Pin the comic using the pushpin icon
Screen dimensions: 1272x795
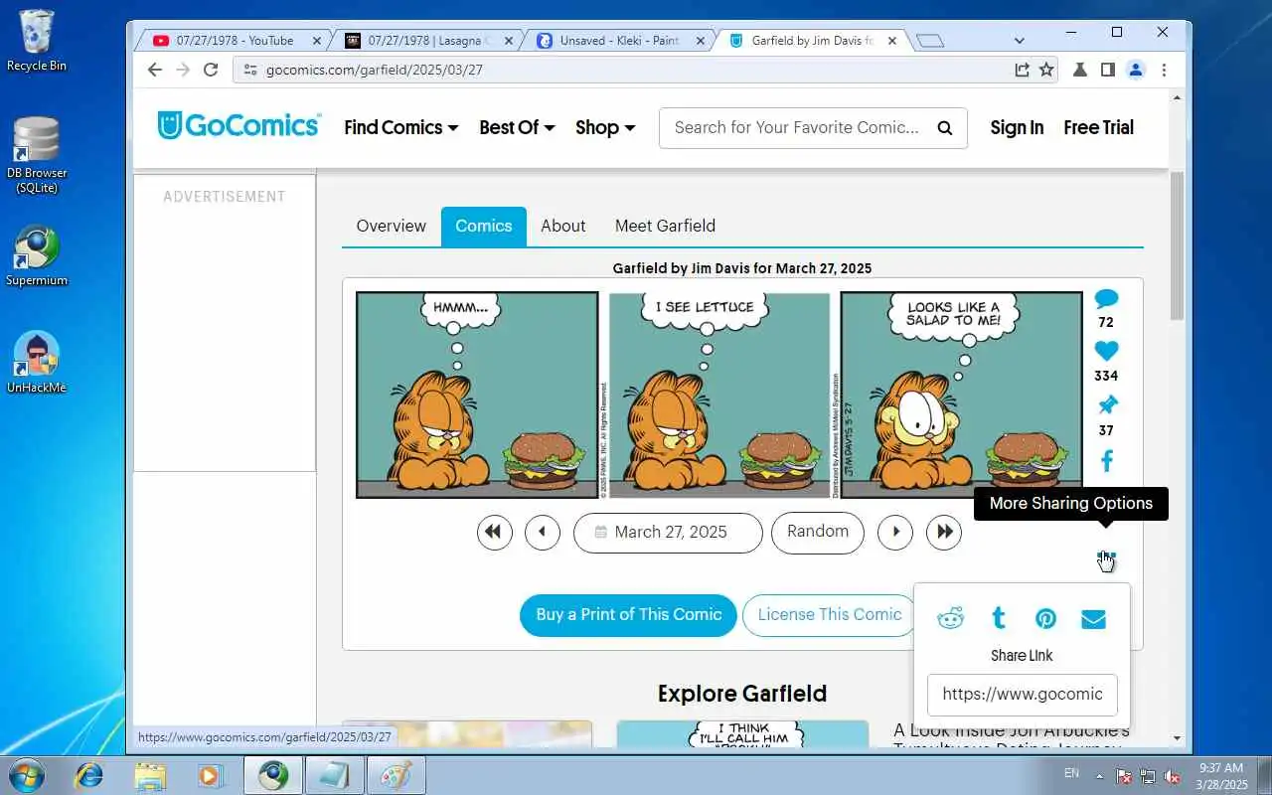pos(1107,404)
